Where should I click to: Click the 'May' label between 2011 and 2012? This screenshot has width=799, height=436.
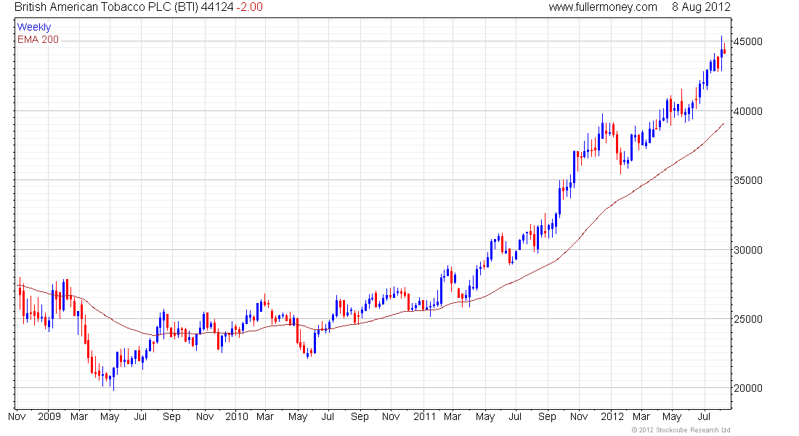(x=485, y=418)
